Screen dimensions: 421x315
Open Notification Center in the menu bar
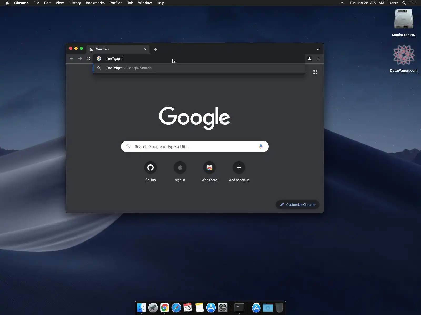[413, 3]
